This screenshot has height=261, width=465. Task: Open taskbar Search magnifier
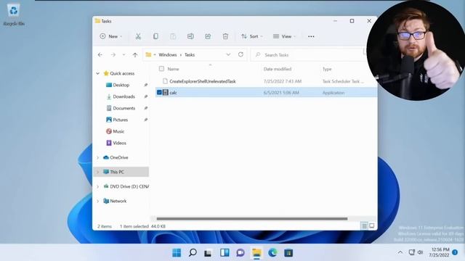pyautogui.click(x=193, y=253)
